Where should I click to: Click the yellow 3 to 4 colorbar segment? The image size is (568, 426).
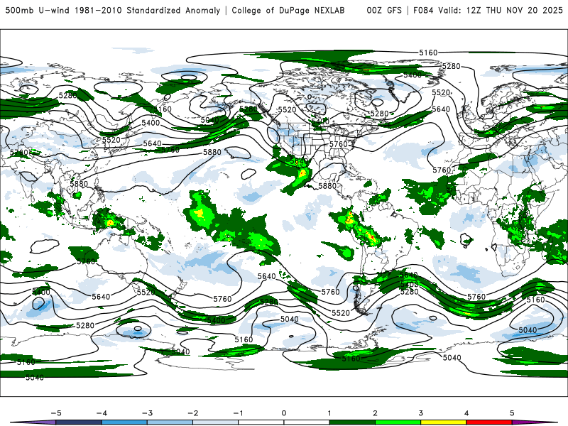tap(444, 422)
